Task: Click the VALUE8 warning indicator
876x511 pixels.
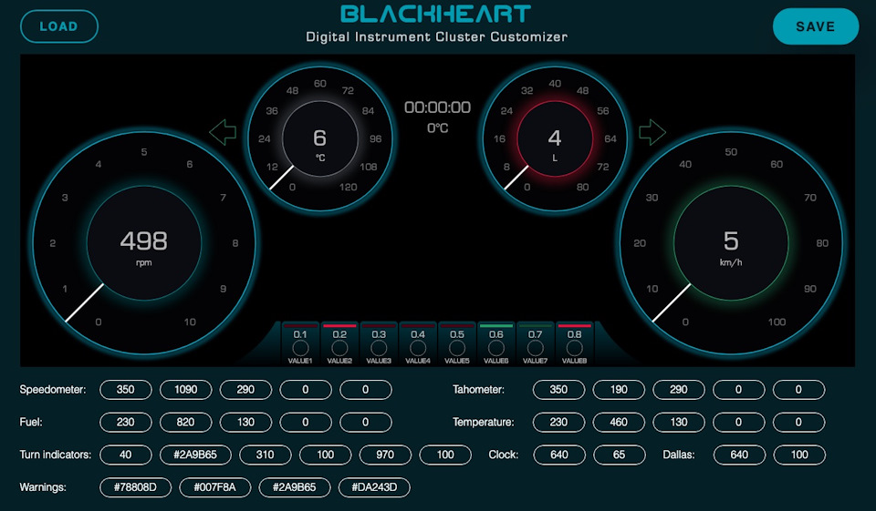Action: pos(574,347)
